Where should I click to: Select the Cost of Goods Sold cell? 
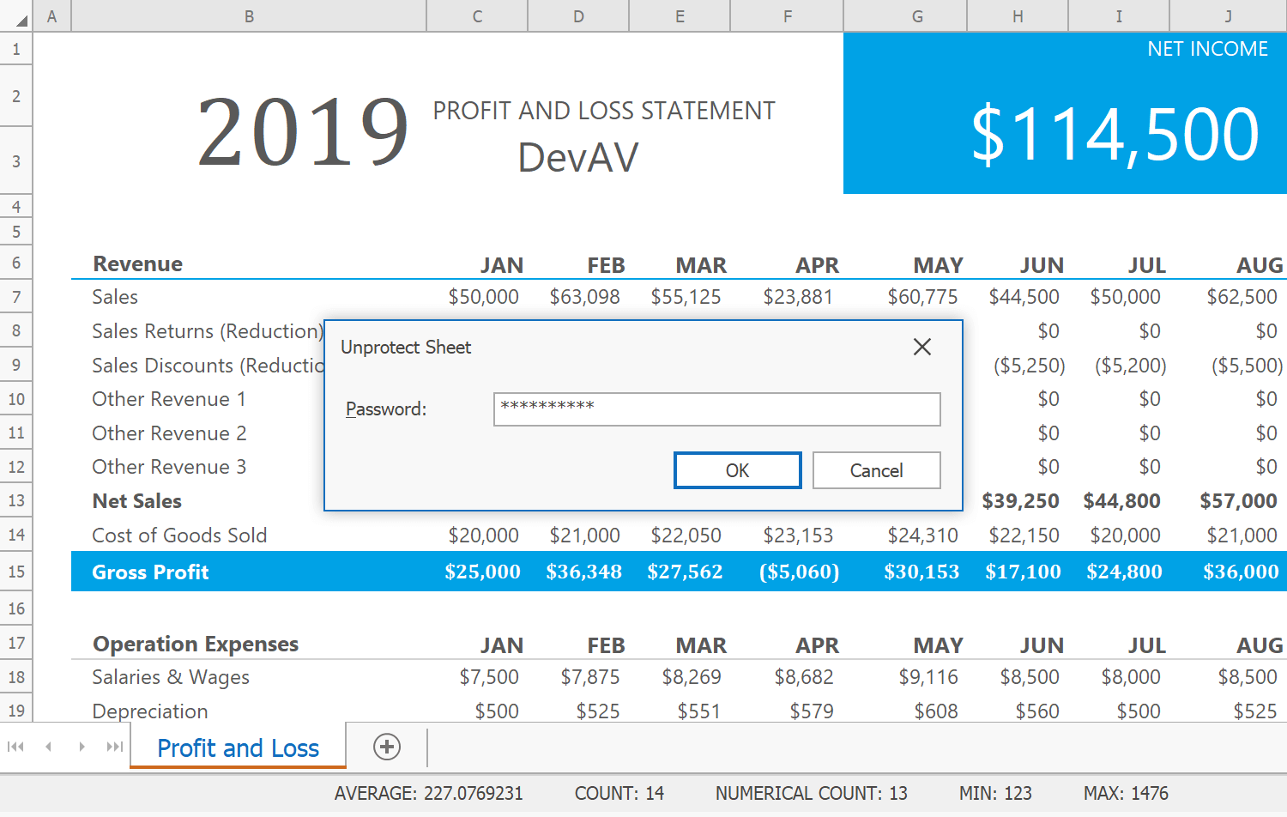(179, 535)
